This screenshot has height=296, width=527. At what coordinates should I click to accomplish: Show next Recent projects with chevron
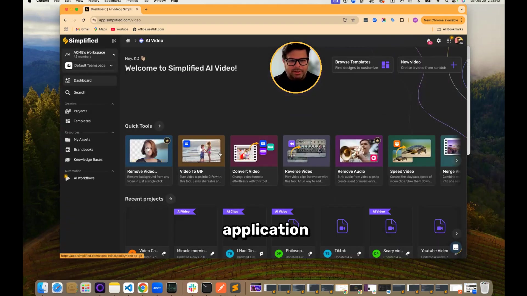tap(456, 234)
